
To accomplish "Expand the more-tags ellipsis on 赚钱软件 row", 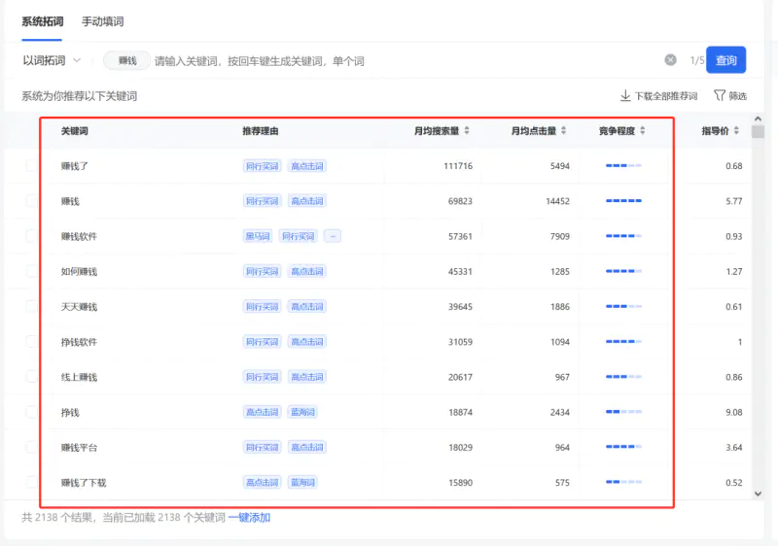I will tap(333, 236).
